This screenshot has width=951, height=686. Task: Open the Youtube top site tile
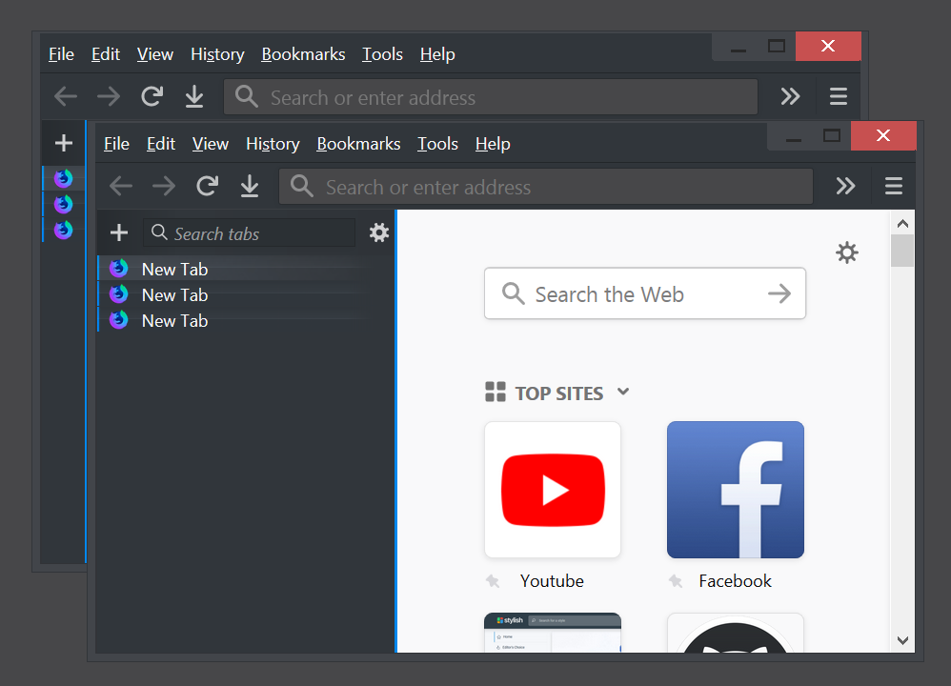click(x=553, y=490)
